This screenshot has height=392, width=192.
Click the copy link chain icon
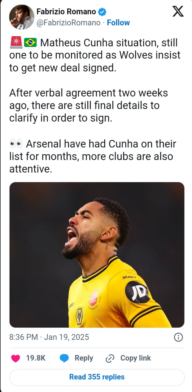coord(110,358)
